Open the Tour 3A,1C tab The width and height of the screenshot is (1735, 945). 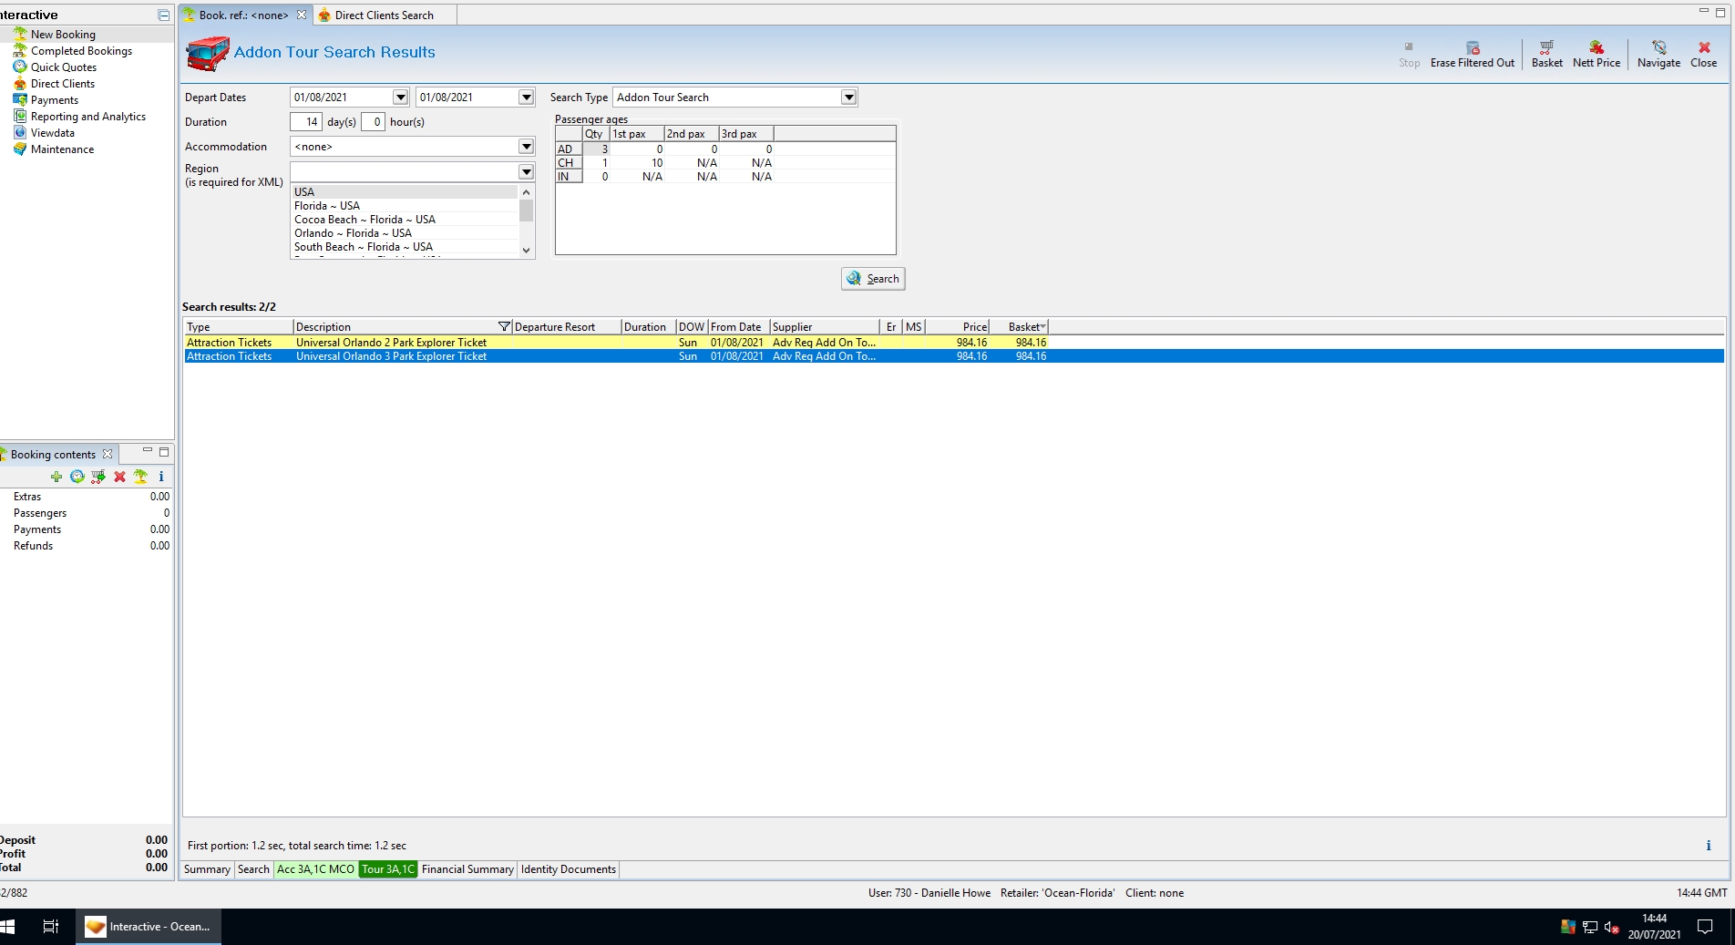tap(388, 869)
